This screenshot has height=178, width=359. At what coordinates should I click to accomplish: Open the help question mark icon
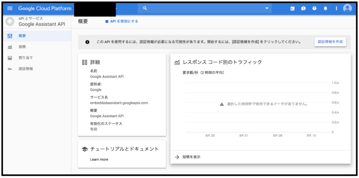314,9
